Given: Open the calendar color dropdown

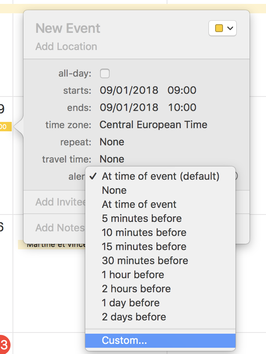Looking at the screenshot, I should pyautogui.click(x=223, y=28).
